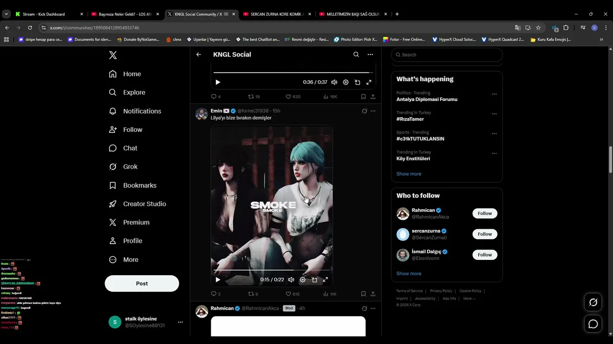Click Grok icon on Emin's post
The height and width of the screenshot is (344, 613).
tap(364, 111)
